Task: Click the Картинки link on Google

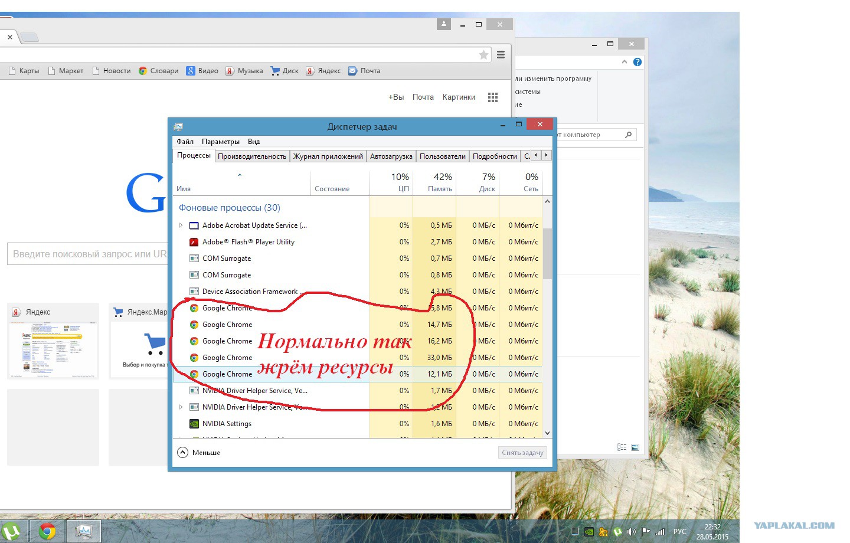Action: tap(459, 97)
